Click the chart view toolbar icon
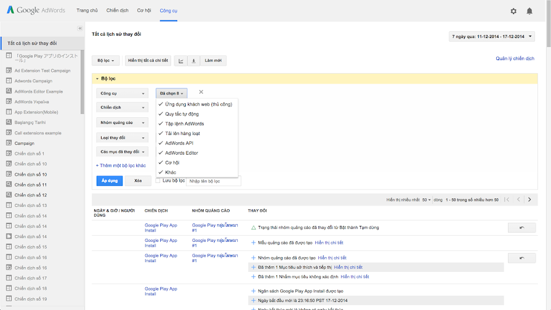Viewport: 551px width, 310px height. 181,61
